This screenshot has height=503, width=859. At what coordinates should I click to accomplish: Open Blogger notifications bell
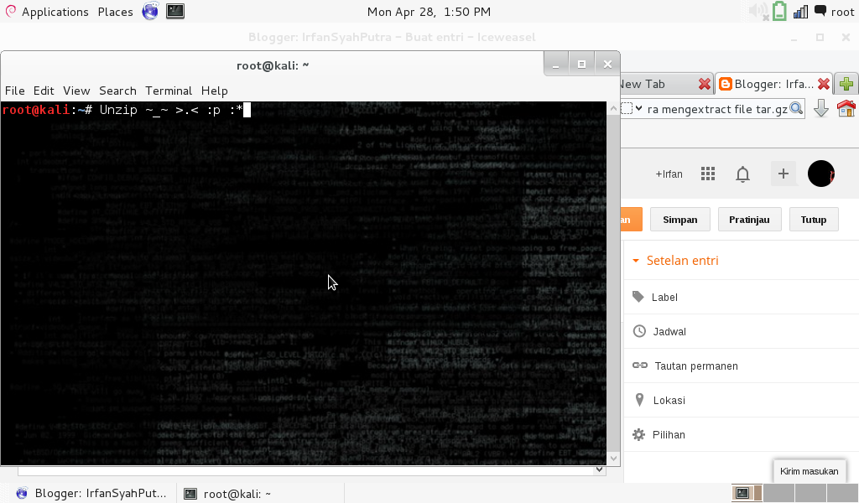pyautogui.click(x=742, y=174)
